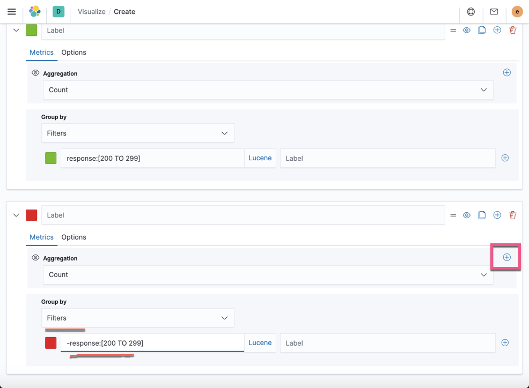The image size is (529, 388).
Task: Click the help life-preserver icon
Action: click(471, 11)
